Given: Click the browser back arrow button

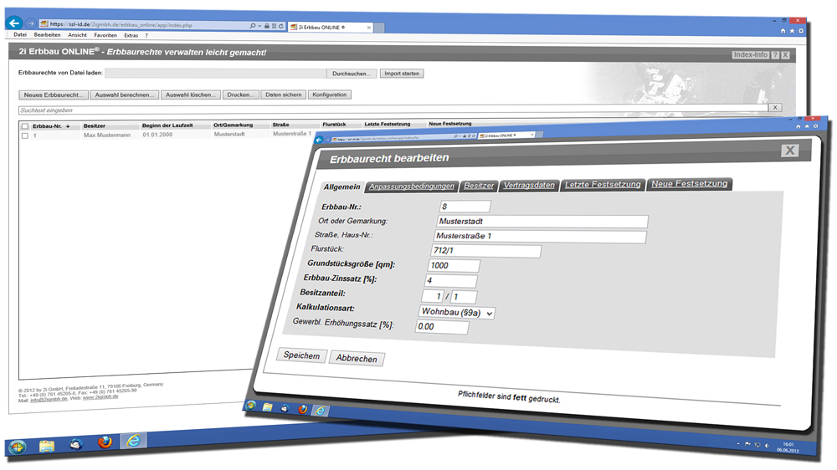Looking at the screenshot, I should point(13,23).
